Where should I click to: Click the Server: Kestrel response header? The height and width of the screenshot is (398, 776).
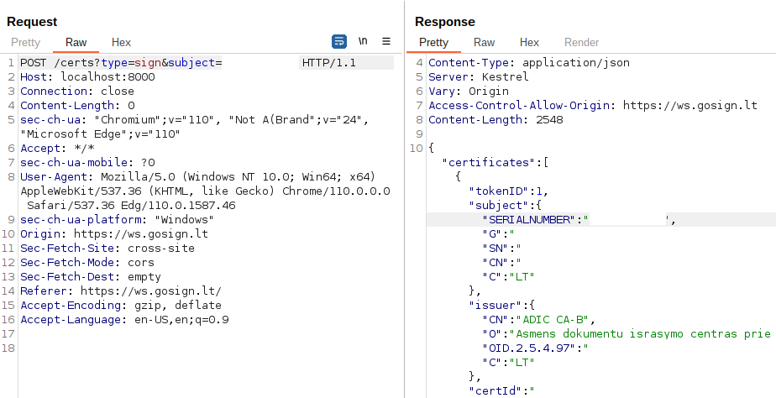point(479,77)
